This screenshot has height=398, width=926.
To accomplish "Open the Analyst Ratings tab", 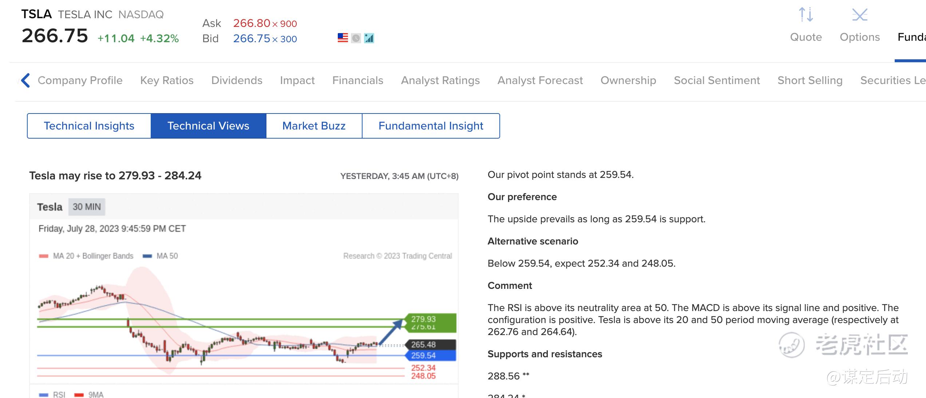I will click(440, 80).
